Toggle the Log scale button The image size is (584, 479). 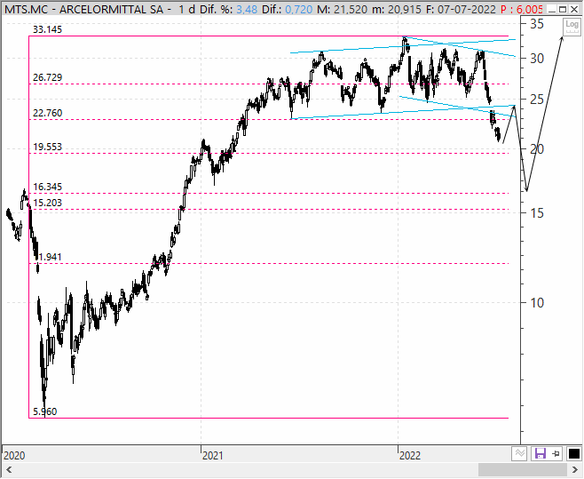tap(572, 27)
